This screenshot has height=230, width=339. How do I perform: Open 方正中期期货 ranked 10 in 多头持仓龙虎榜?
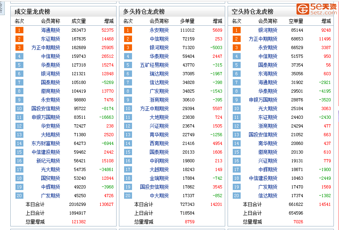point(154,108)
